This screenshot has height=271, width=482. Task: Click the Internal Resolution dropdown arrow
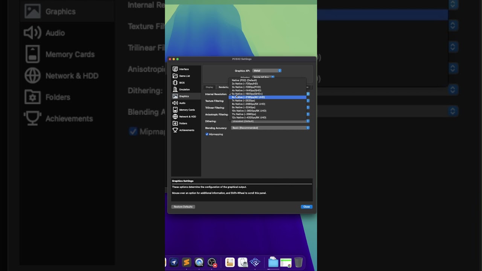coord(308,94)
